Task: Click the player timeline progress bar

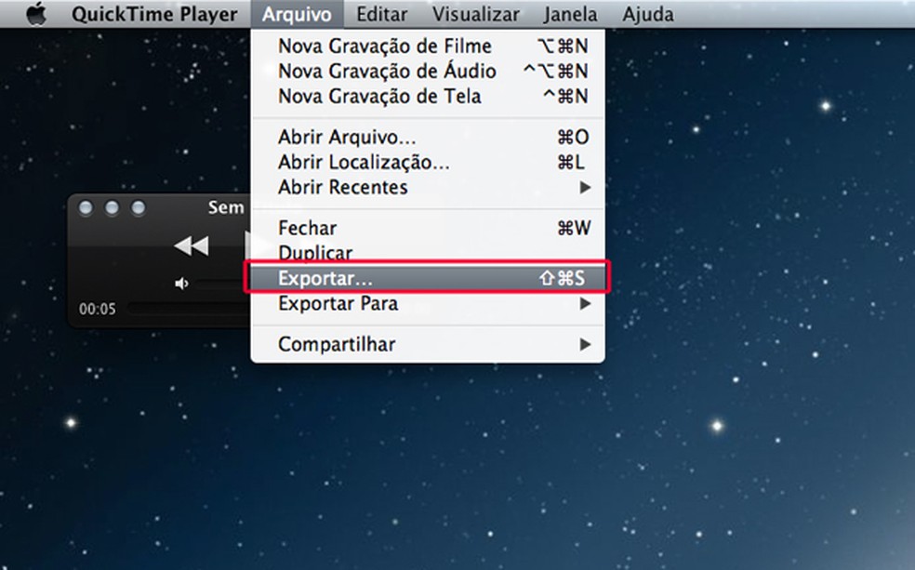Action: click(189, 308)
